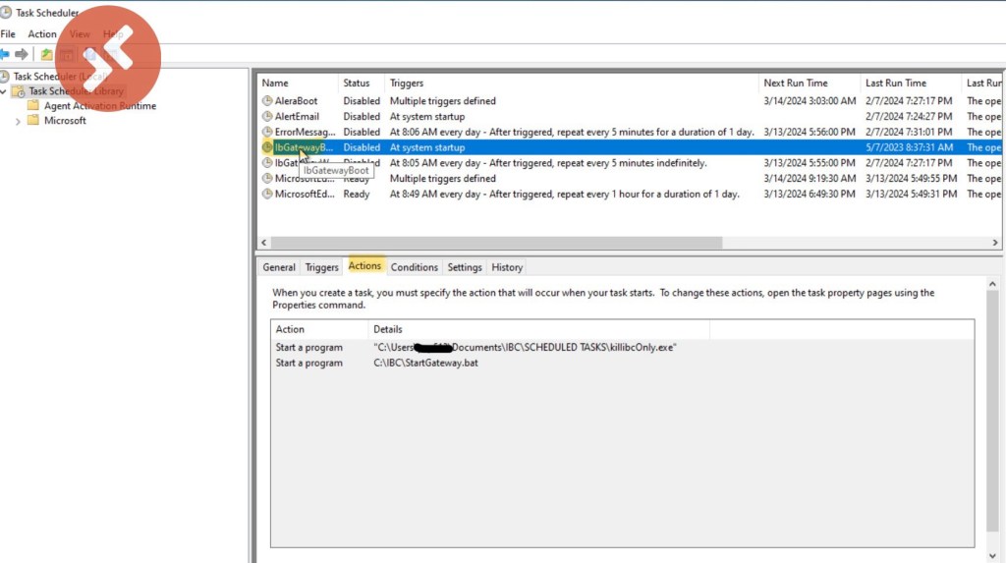
Task: Expand the Microsoft folder tree node
Action: tap(18, 121)
